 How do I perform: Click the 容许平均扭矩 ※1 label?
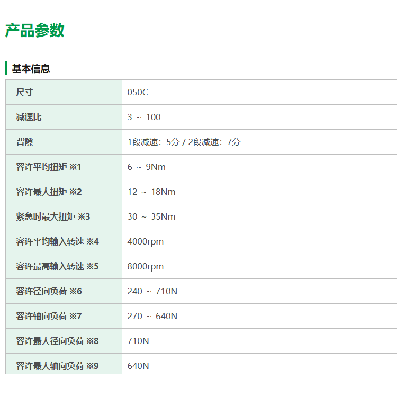coord(49,167)
